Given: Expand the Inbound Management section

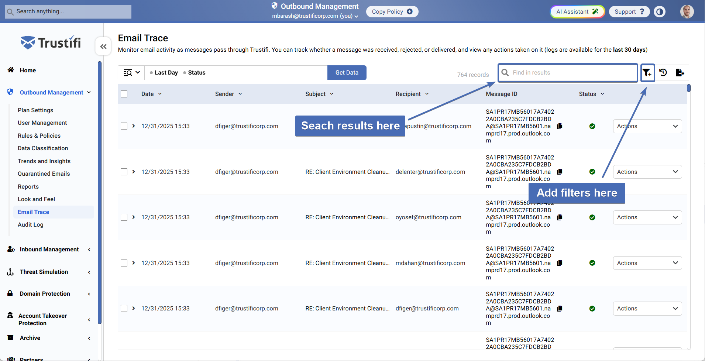Looking at the screenshot, I should pos(49,250).
